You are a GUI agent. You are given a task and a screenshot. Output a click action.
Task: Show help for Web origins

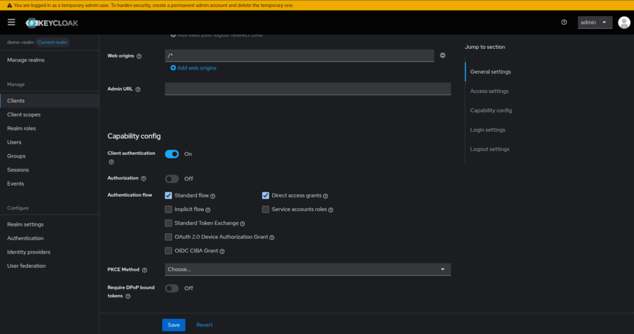point(139,56)
